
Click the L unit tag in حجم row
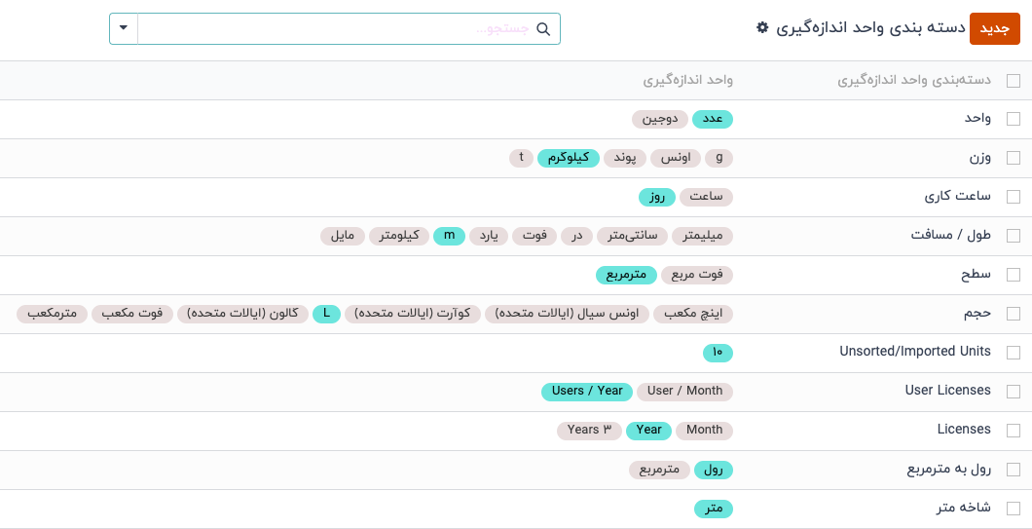(326, 314)
